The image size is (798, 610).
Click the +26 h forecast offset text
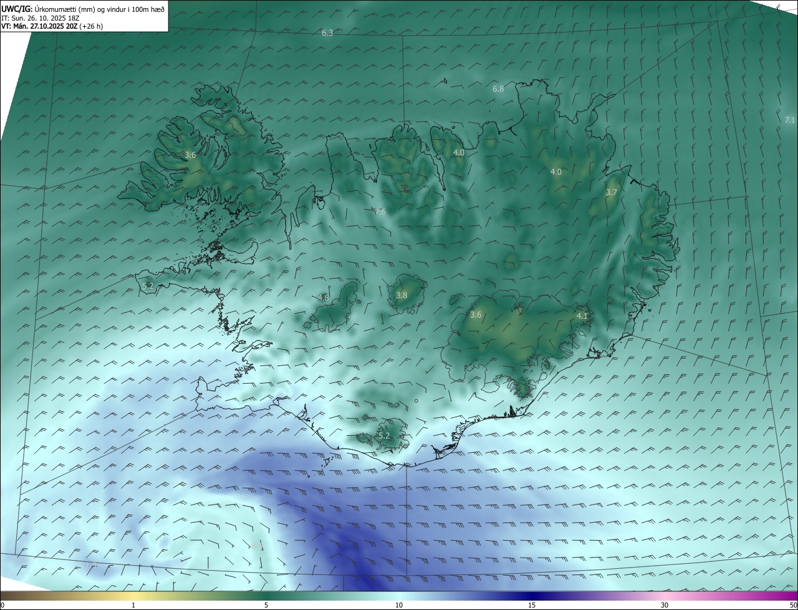pos(91,26)
